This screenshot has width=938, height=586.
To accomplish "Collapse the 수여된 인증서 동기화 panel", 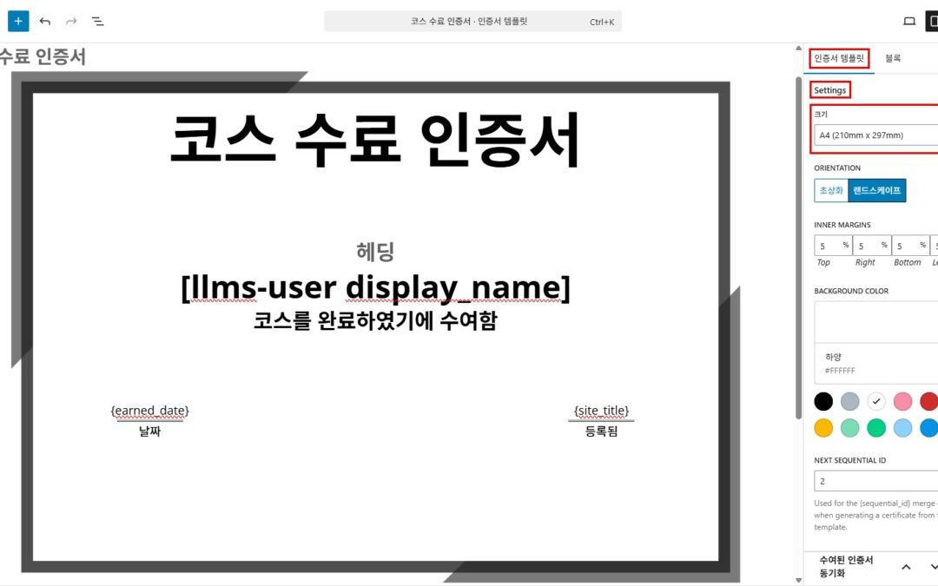I will coord(906,567).
